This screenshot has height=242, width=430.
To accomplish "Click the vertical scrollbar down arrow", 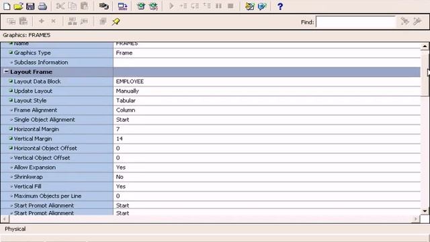I will tap(425, 211).
